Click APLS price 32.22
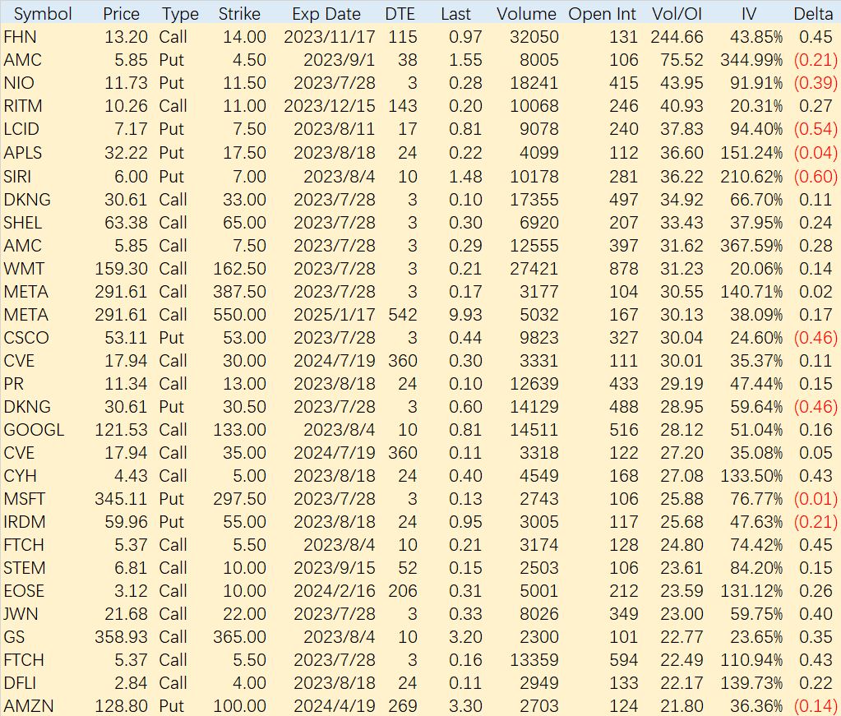Screen dimensions: 841x716 click(126, 153)
